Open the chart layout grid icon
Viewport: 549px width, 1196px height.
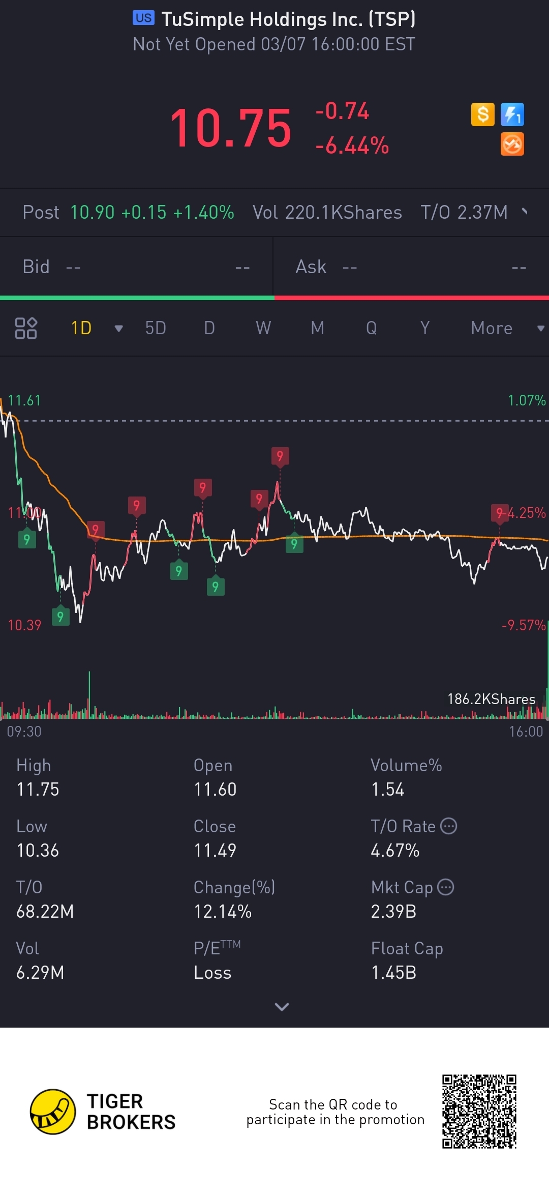point(26,328)
